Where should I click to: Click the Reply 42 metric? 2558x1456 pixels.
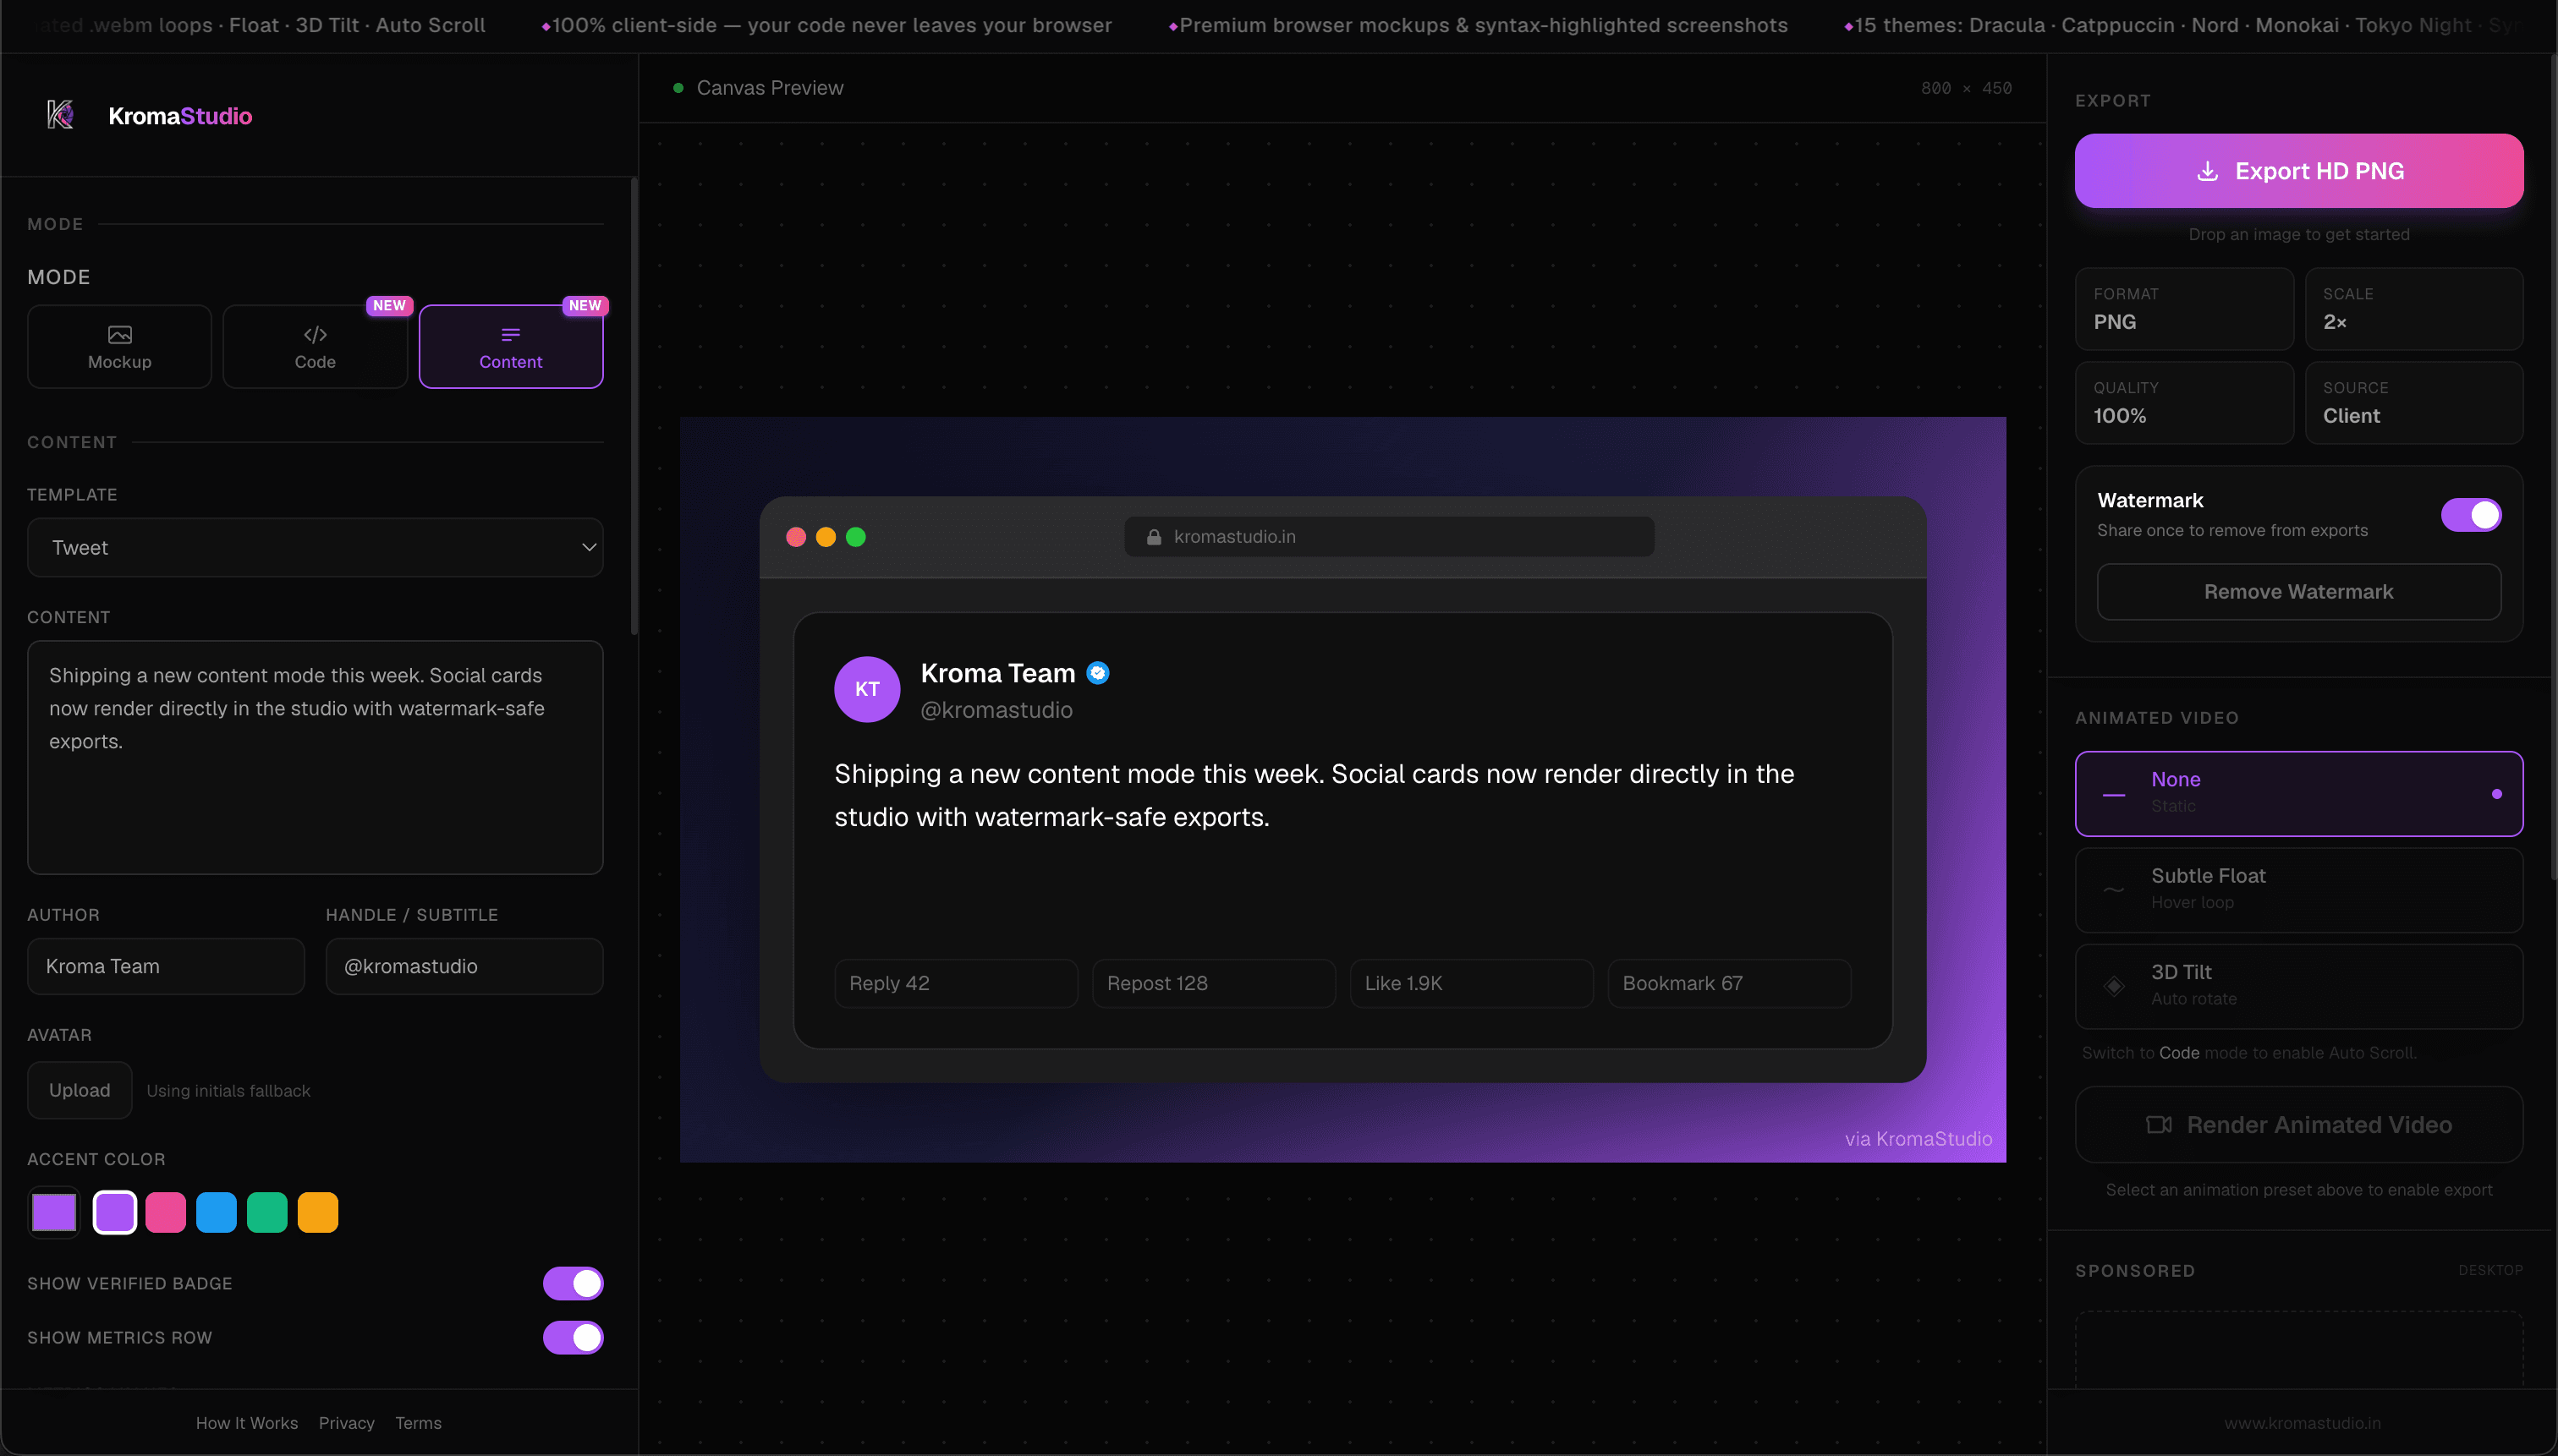[x=957, y=984]
